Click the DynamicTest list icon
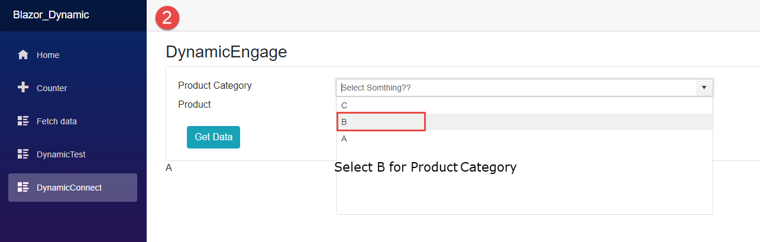The image size is (760, 242). tap(23, 154)
